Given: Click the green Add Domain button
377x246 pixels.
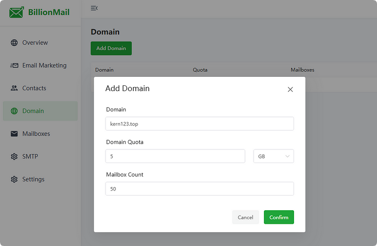Looking at the screenshot, I should tap(111, 49).
